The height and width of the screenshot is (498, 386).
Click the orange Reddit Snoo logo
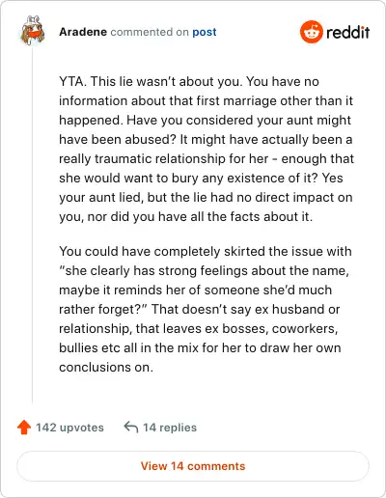click(x=312, y=32)
